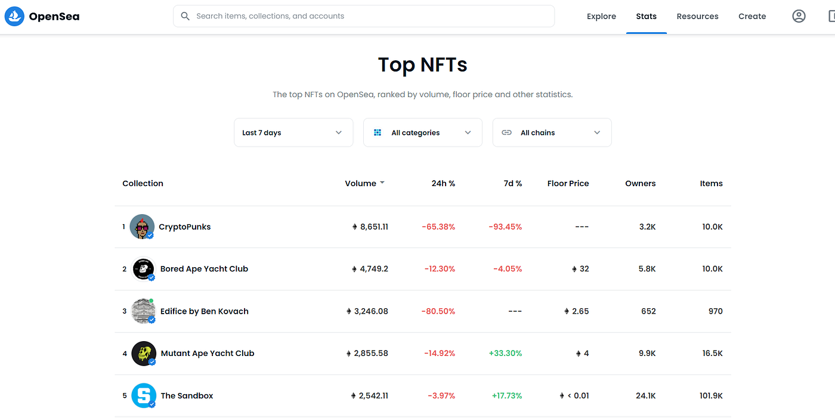Click the 970 items value
835x418 pixels.
click(716, 311)
